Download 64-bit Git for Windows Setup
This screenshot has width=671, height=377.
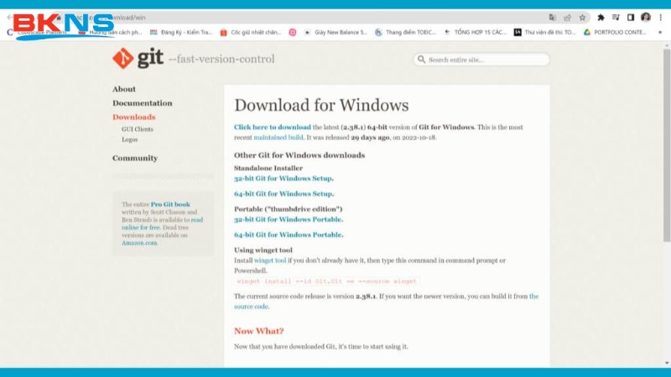pyautogui.click(x=283, y=194)
